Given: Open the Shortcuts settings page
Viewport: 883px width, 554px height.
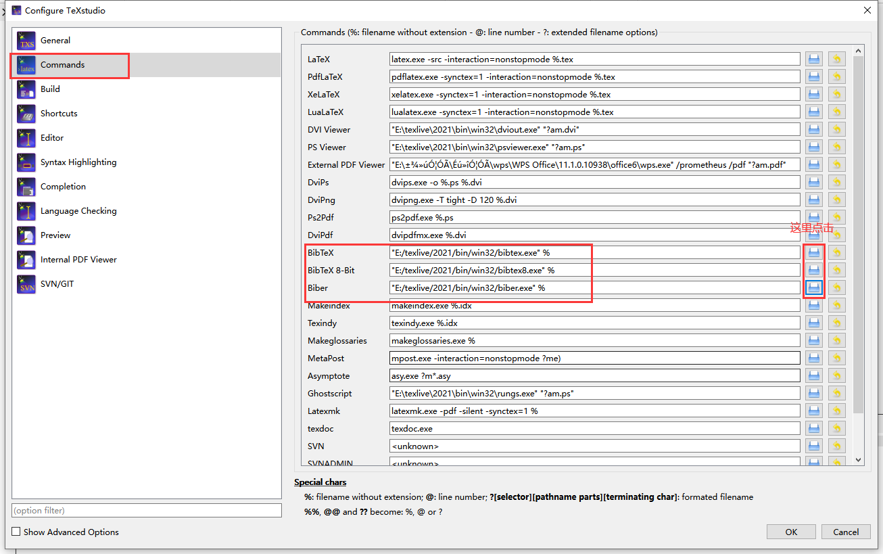Looking at the screenshot, I should (x=146, y=114).
